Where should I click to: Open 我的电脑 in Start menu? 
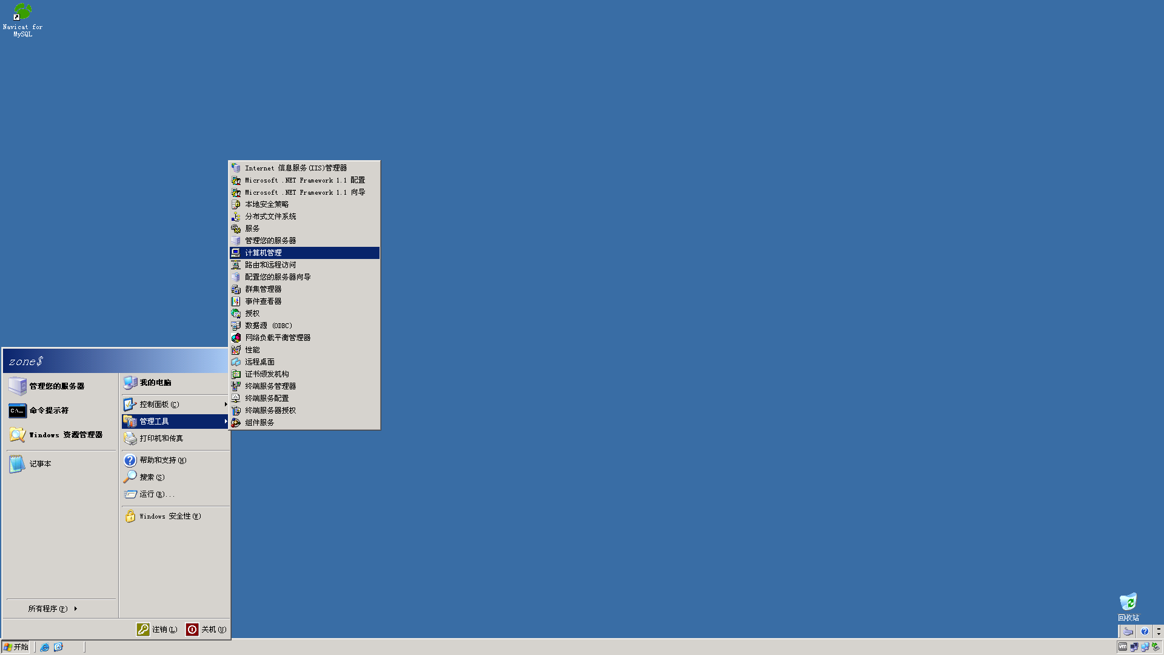[155, 383]
